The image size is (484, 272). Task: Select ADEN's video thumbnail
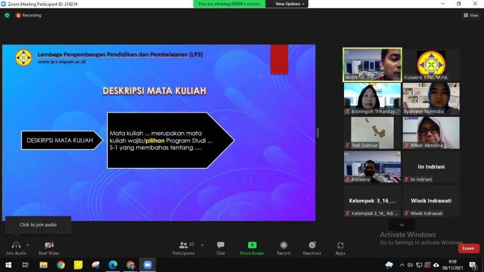[x=372, y=65]
